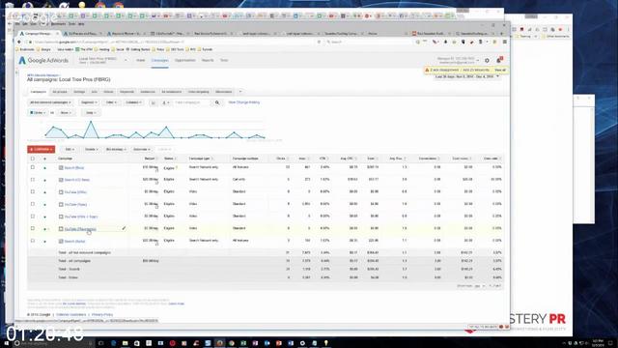Viewport: 618px width, 348px height.
Task: Open the Editorial Guidelines footer link
Action: (70, 315)
